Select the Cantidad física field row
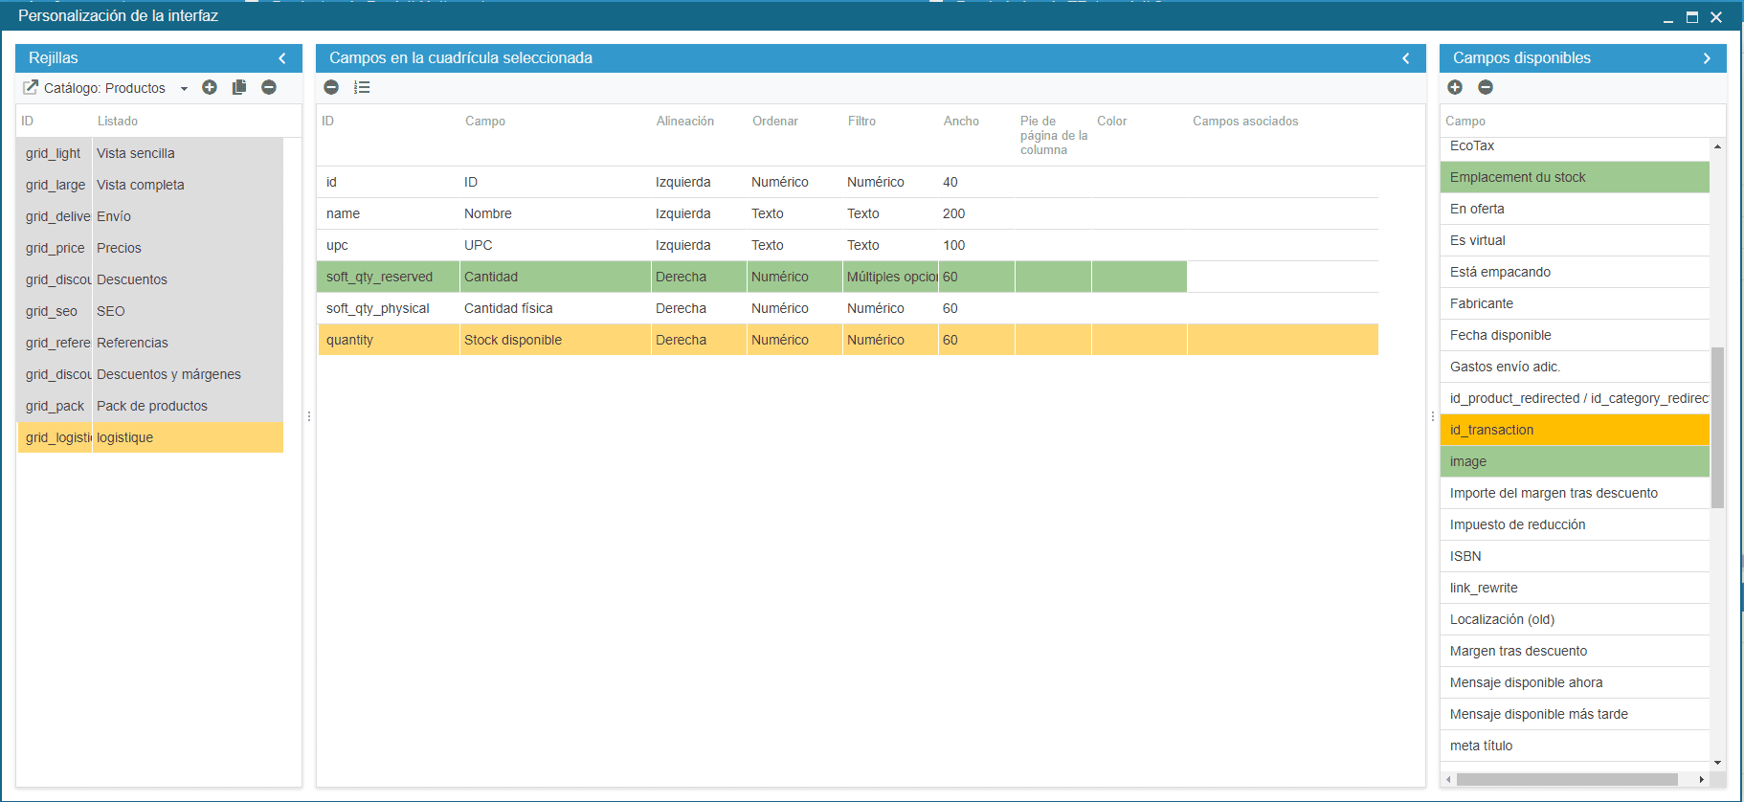The image size is (1744, 802). (508, 308)
